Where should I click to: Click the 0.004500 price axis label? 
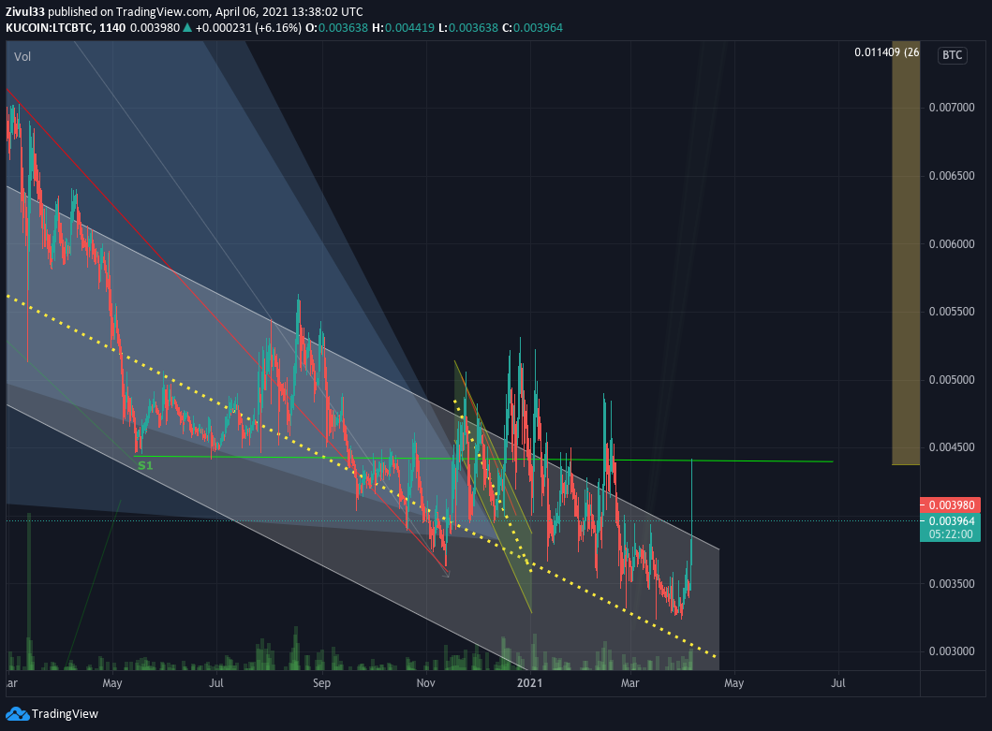click(952, 447)
